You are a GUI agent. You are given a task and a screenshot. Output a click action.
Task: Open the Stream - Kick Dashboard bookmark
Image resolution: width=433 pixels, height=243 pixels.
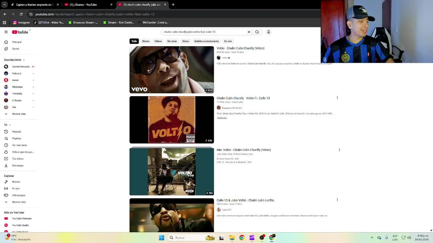coord(118,23)
